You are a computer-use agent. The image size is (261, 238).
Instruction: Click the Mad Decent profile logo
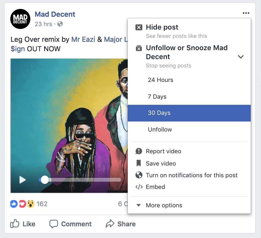pyautogui.click(x=20, y=19)
